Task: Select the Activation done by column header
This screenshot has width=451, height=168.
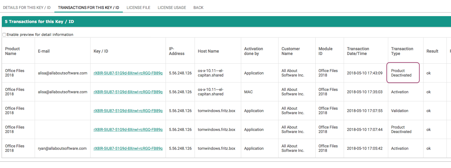Action: [x=253, y=51]
